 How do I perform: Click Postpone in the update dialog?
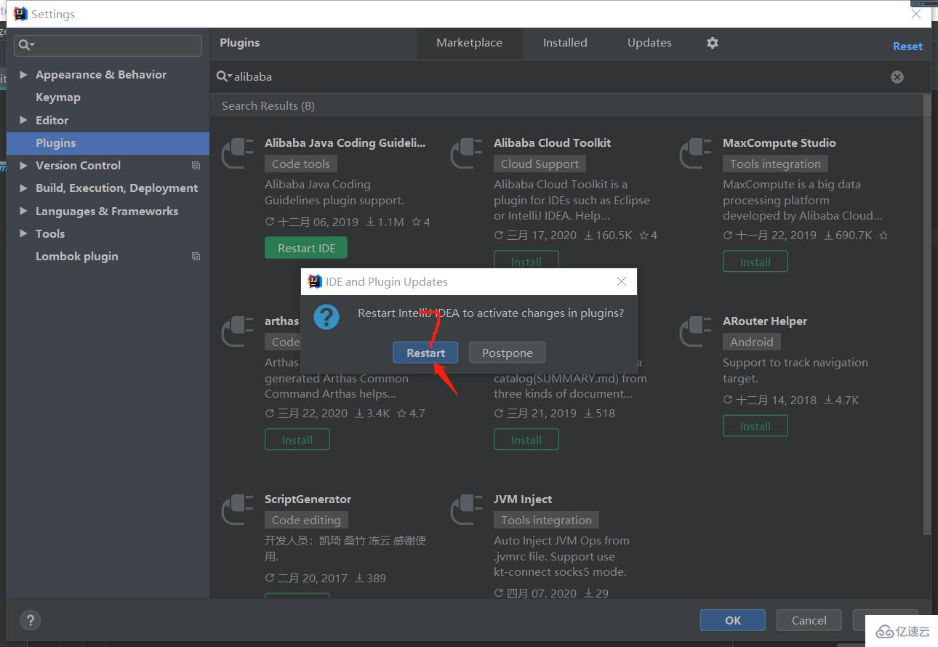[508, 353]
